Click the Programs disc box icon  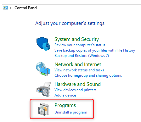pyautogui.click(x=43, y=109)
